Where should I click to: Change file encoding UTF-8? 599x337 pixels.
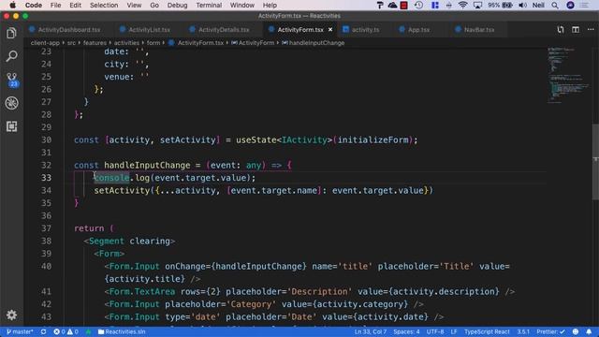pos(435,331)
